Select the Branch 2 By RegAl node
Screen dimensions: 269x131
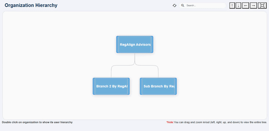[111, 86]
